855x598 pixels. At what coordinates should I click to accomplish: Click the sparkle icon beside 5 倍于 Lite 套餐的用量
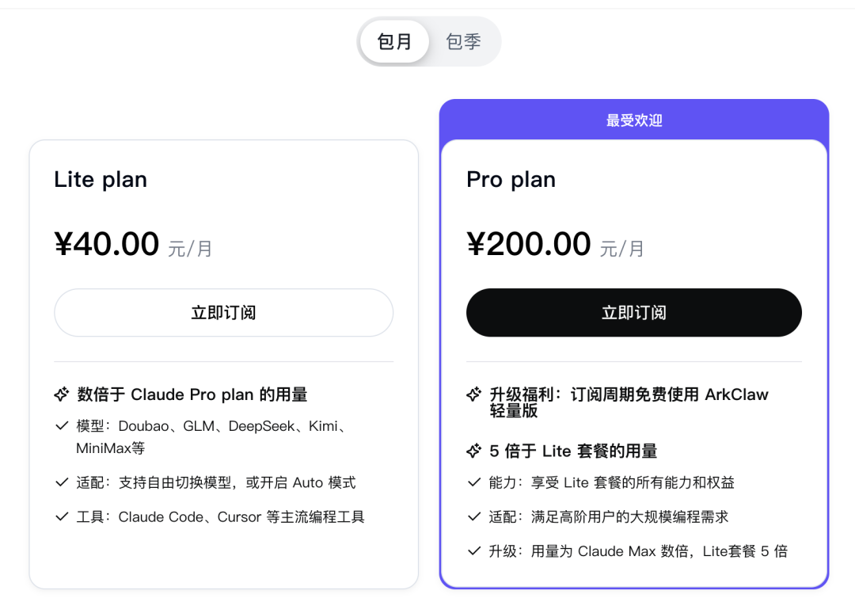click(x=473, y=451)
